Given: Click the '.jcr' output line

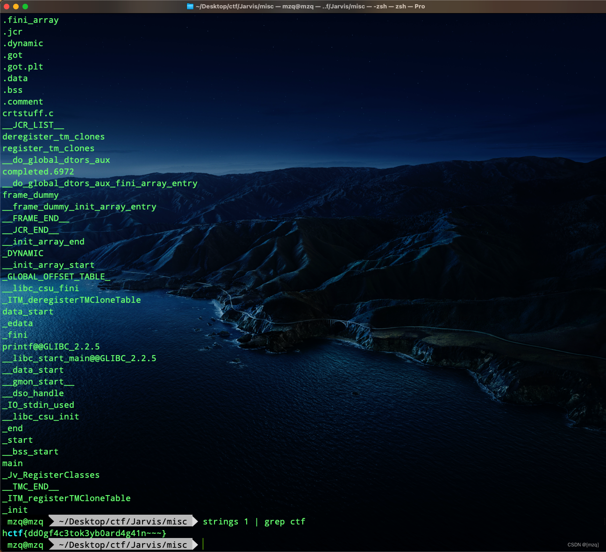Looking at the screenshot, I should pyautogui.click(x=13, y=32).
